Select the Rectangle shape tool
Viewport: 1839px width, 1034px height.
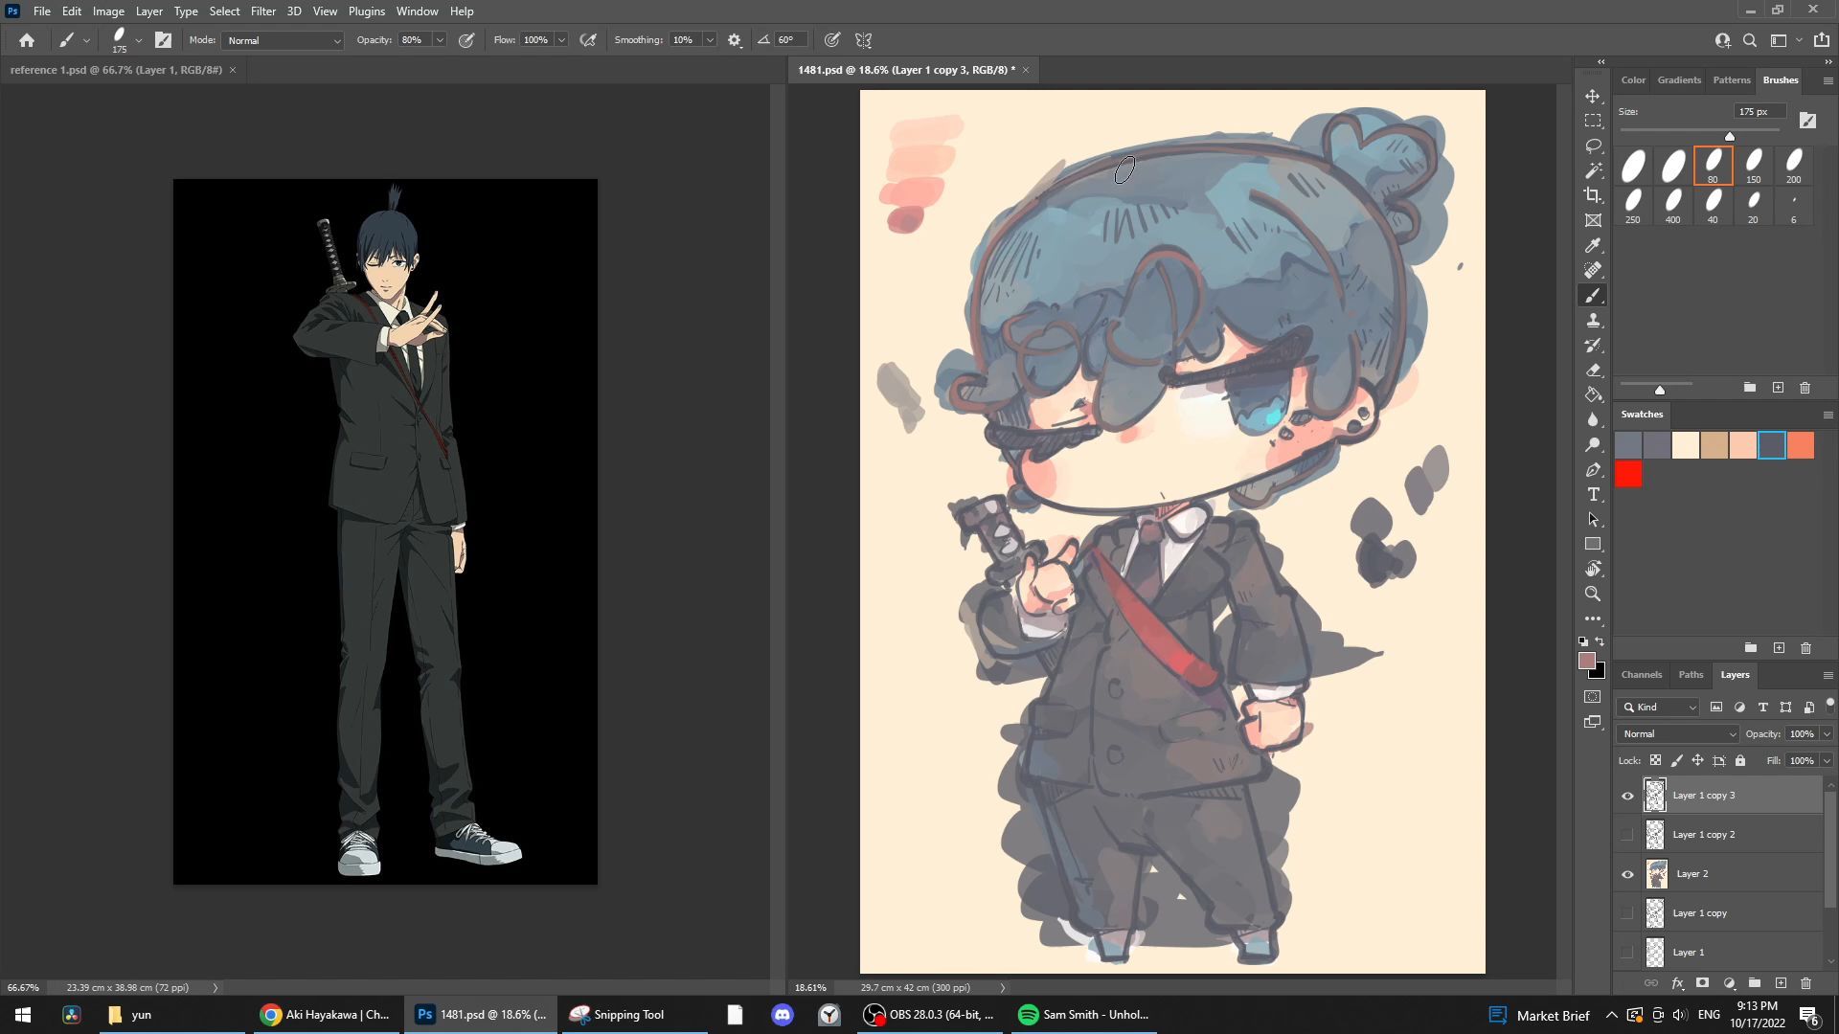[1593, 545]
